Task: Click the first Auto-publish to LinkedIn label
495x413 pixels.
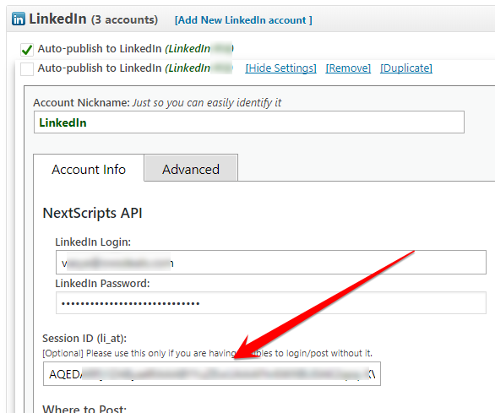Action: [x=135, y=49]
